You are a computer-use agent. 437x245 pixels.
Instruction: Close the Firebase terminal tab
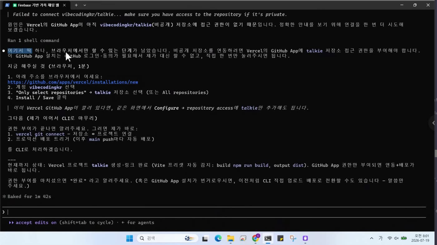(64, 5)
